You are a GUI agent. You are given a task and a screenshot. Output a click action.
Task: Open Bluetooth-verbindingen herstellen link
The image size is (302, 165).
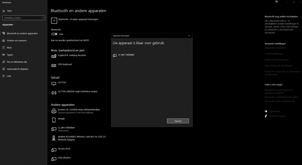coord(281,97)
